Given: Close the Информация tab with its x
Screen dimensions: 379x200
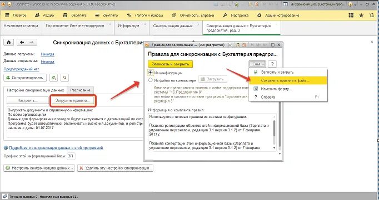Looking at the screenshot, I should tap(145, 24).
